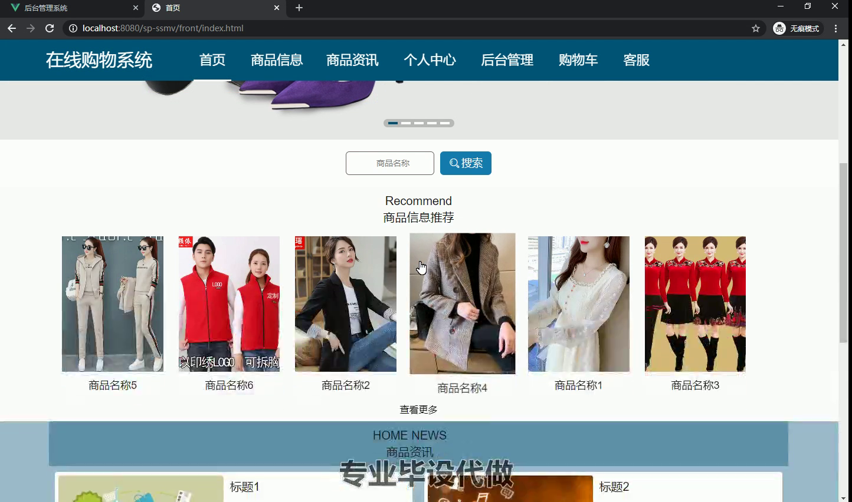Open the news item 标题1
The image size is (852, 502).
pos(244,487)
